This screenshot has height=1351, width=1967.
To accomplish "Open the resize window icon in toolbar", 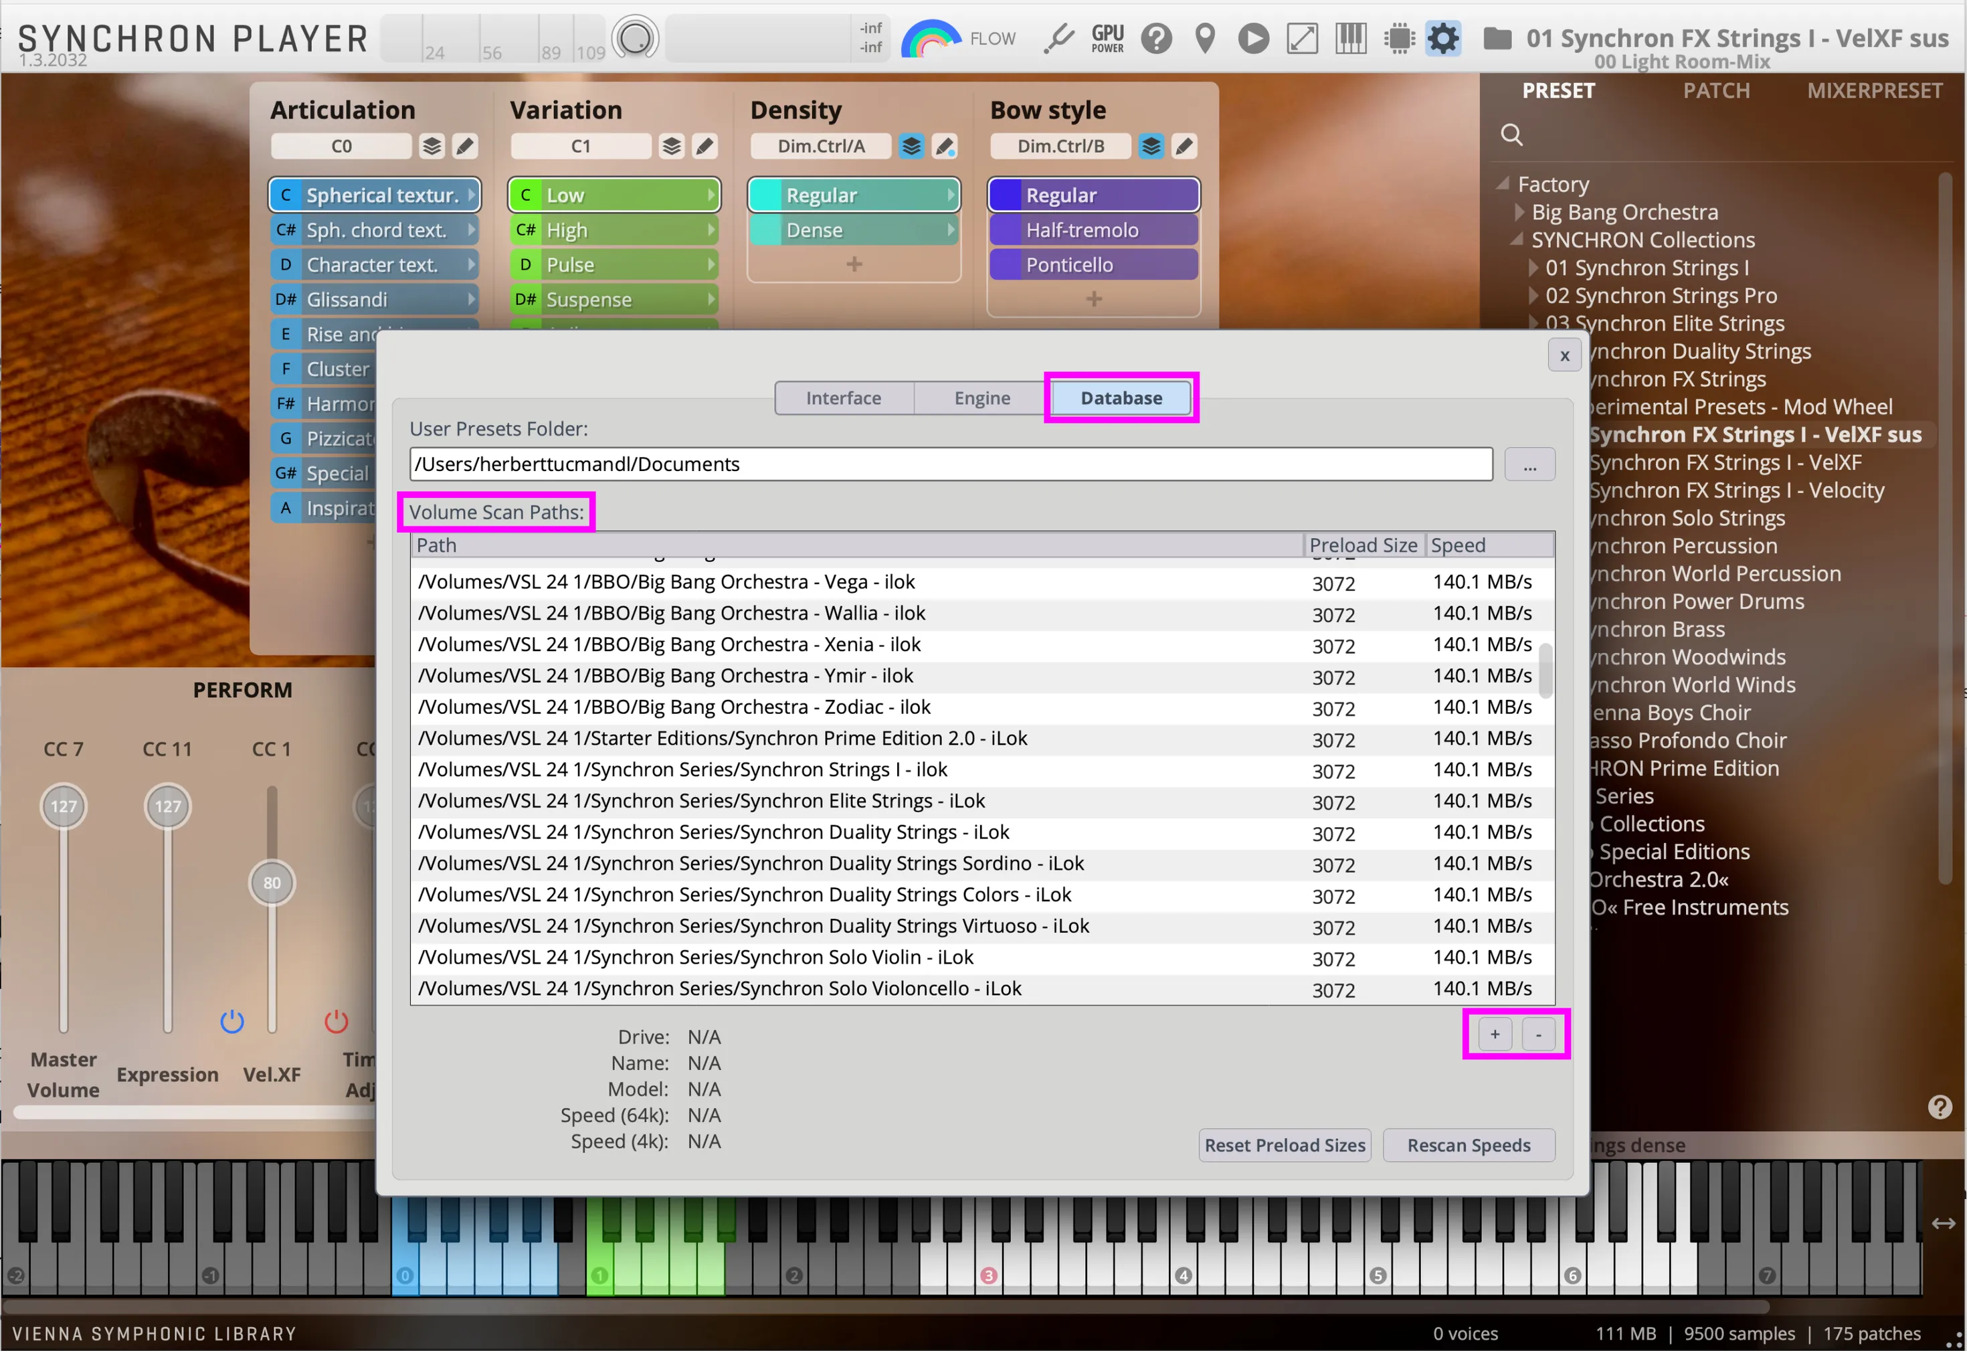I will point(1302,39).
